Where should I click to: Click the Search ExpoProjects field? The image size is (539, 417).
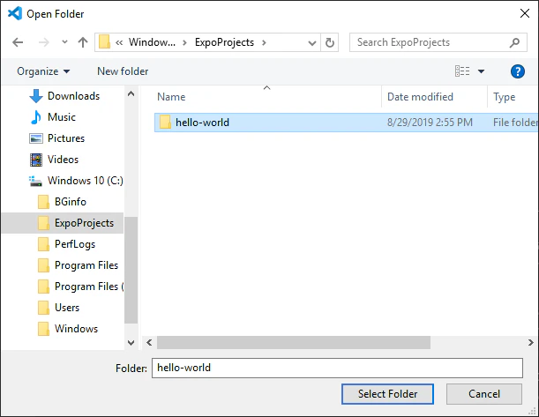[438, 42]
